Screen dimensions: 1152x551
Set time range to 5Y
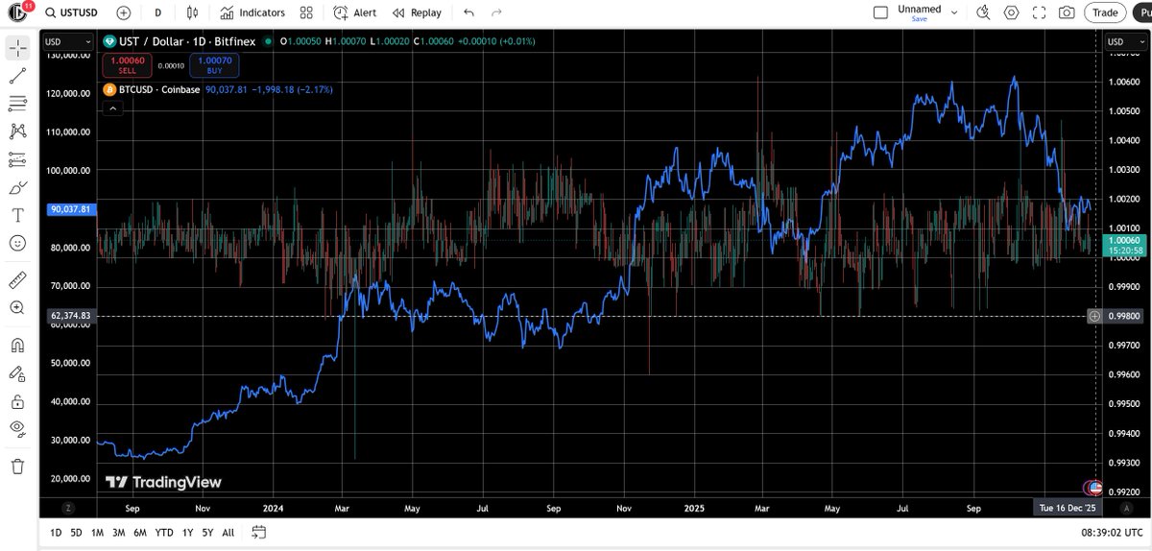click(207, 532)
